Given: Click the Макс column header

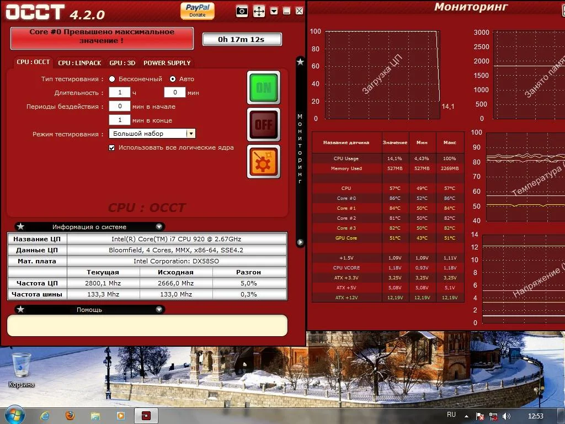Looking at the screenshot, I should pyautogui.click(x=450, y=142).
